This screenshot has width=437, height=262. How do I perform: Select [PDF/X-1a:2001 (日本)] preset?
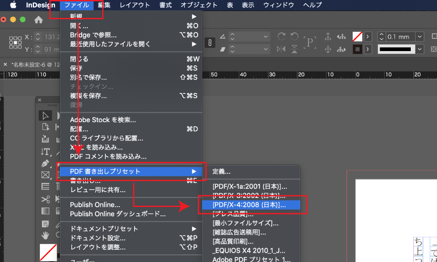(x=251, y=186)
